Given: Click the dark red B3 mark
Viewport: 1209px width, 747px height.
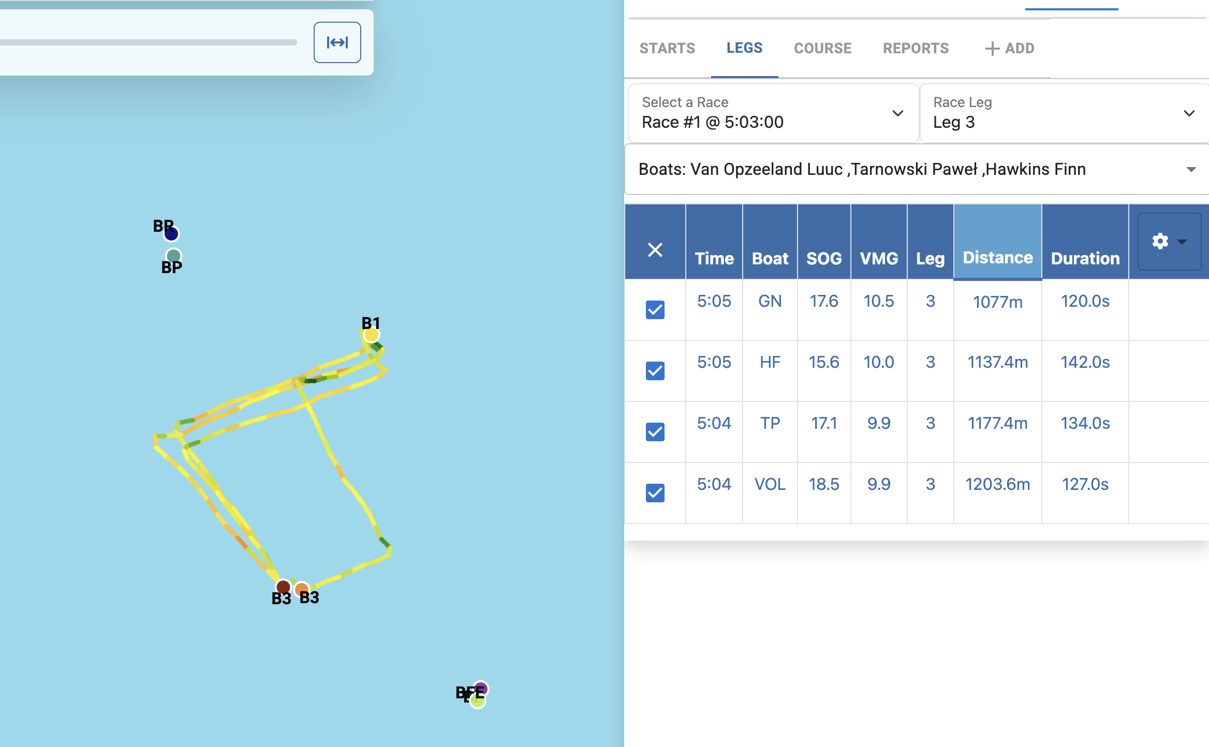Looking at the screenshot, I should (283, 587).
